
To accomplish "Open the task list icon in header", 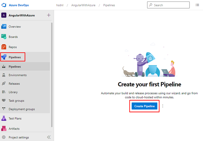I will tap(197, 5).
